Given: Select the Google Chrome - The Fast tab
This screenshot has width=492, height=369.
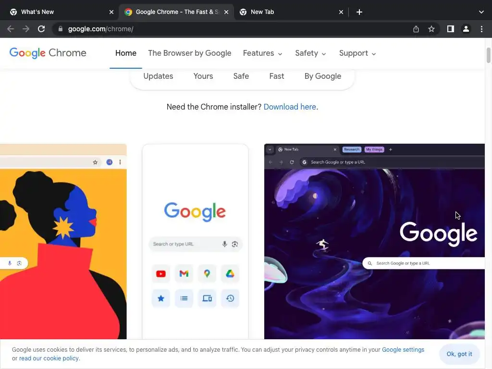Looking at the screenshot, I should click(177, 12).
